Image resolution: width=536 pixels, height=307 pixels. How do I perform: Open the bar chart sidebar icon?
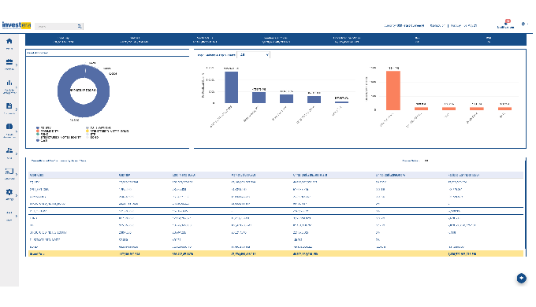click(x=9, y=83)
